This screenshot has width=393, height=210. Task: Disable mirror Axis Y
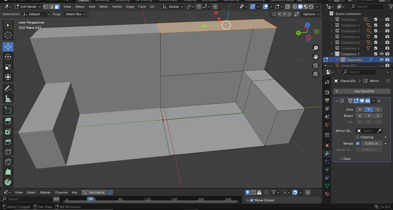[369, 109]
